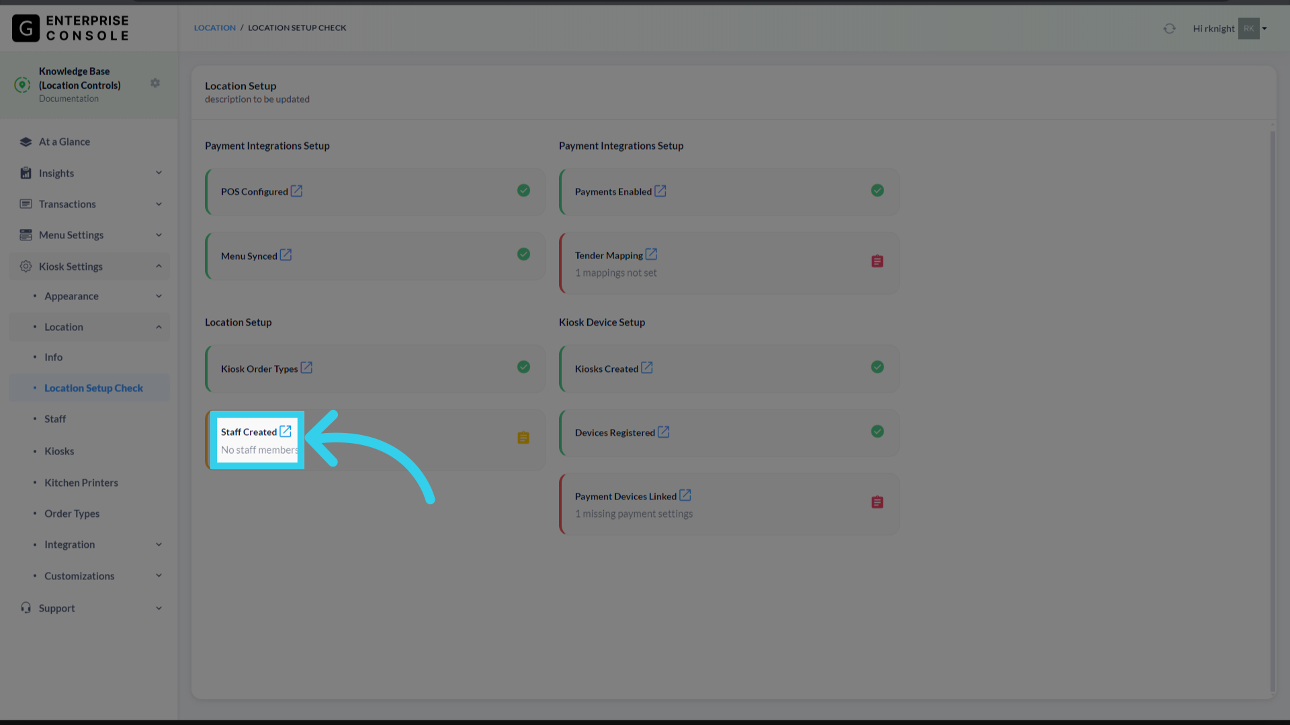The image size is (1290, 725).
Task: Click the Knowledge Base location pin icon
Action: 22,85
